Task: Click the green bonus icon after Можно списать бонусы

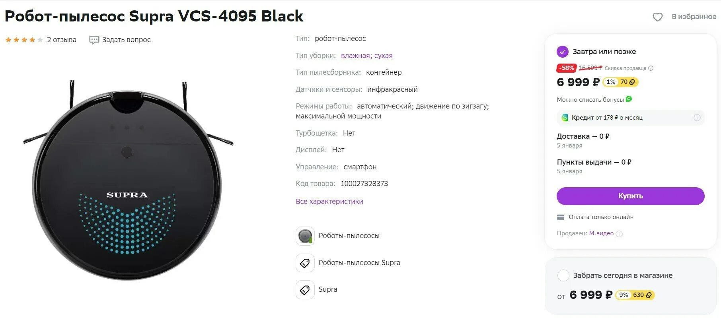Action: [x=629, y=99]
